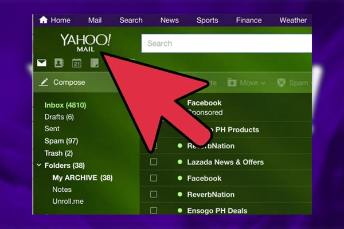344x229 pixels.
Task: Click the Yahoo Mail logo
Action: tap(85, 42)
